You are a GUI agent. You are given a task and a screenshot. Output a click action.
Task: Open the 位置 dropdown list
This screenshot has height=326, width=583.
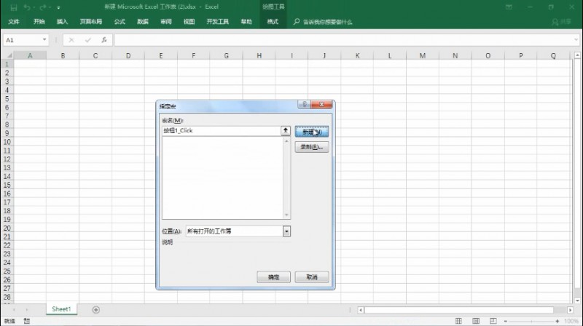(x=286, y=231)
